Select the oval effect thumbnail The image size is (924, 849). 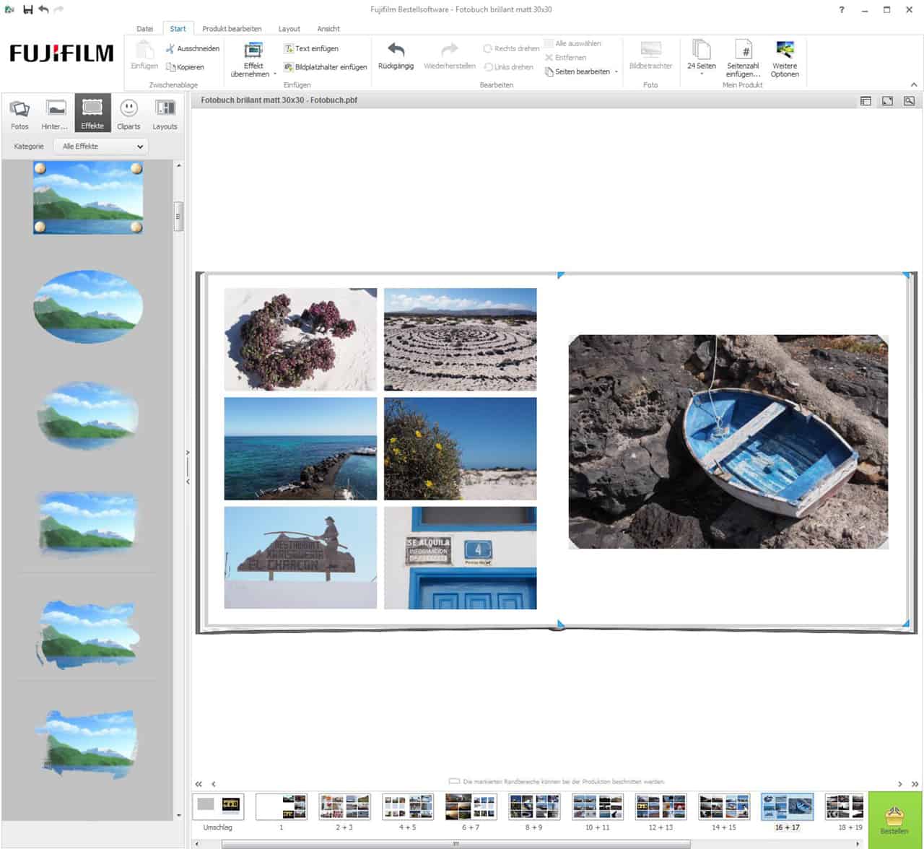pos(87,306)
